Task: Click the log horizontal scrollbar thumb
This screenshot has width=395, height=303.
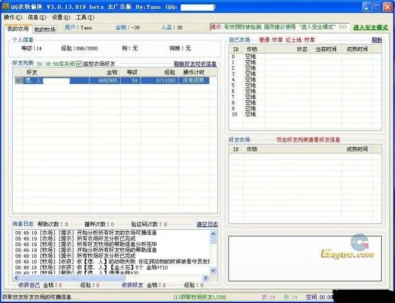Action: pos(73,278)
